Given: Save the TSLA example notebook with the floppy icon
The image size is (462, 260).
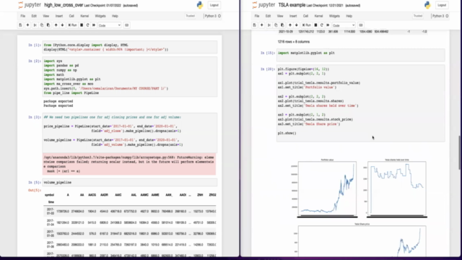Looking at the screenshot, I should click(255, 25).
